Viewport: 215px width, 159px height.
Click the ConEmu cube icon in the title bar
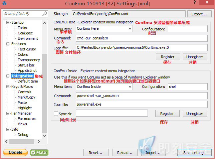point(4,3)
